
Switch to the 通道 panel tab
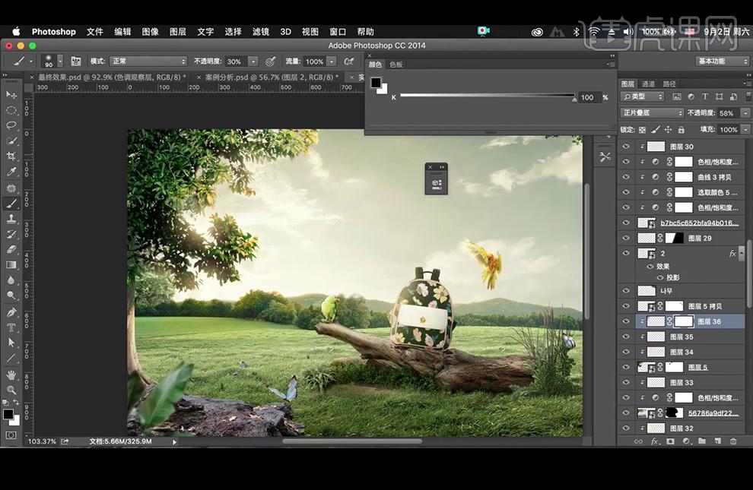pos(648,84)
